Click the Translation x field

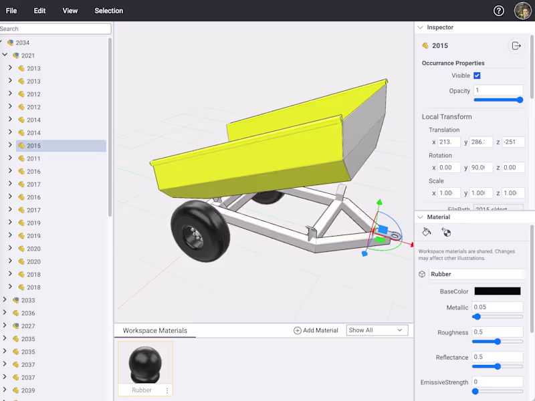click(x=449, y=142)
